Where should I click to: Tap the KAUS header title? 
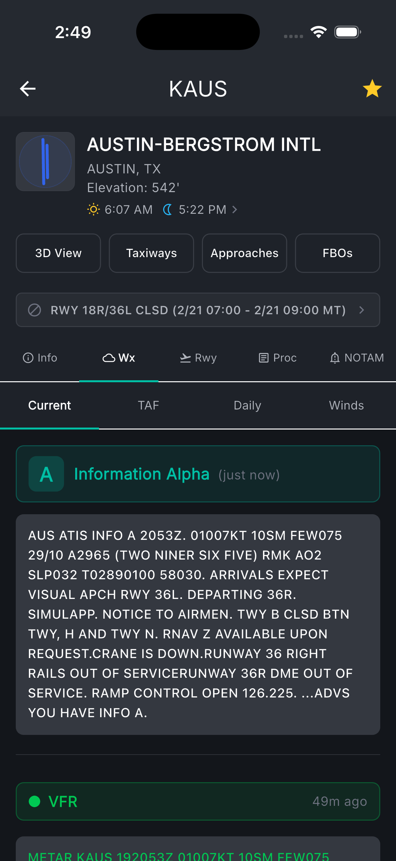[198, 89]
